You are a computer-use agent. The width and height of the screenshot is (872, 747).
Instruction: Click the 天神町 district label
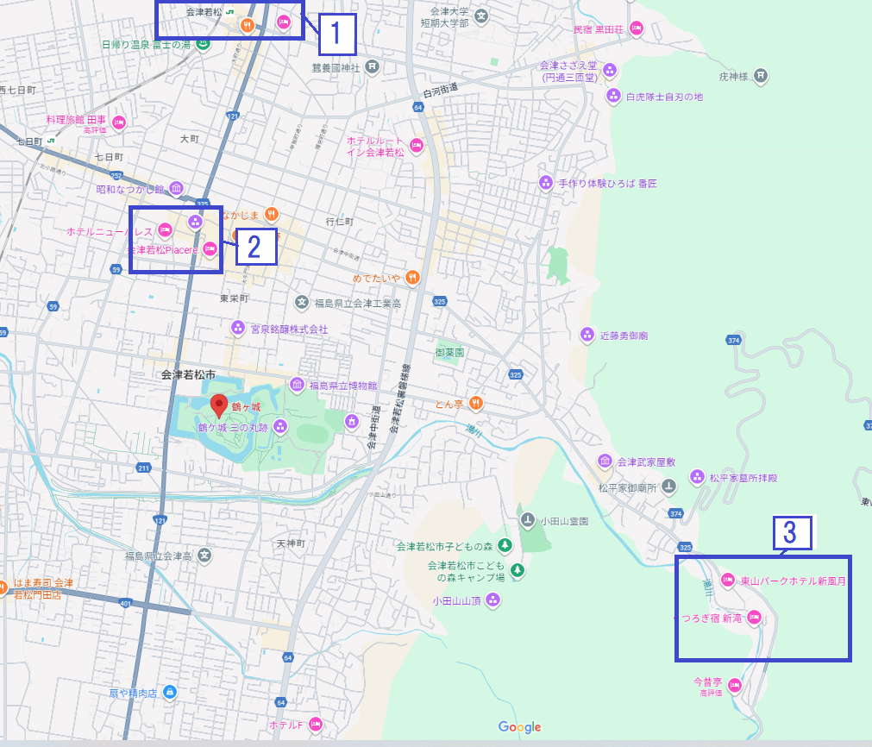[x=291, y=543]
